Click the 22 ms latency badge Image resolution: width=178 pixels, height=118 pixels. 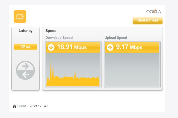point(26,47)
